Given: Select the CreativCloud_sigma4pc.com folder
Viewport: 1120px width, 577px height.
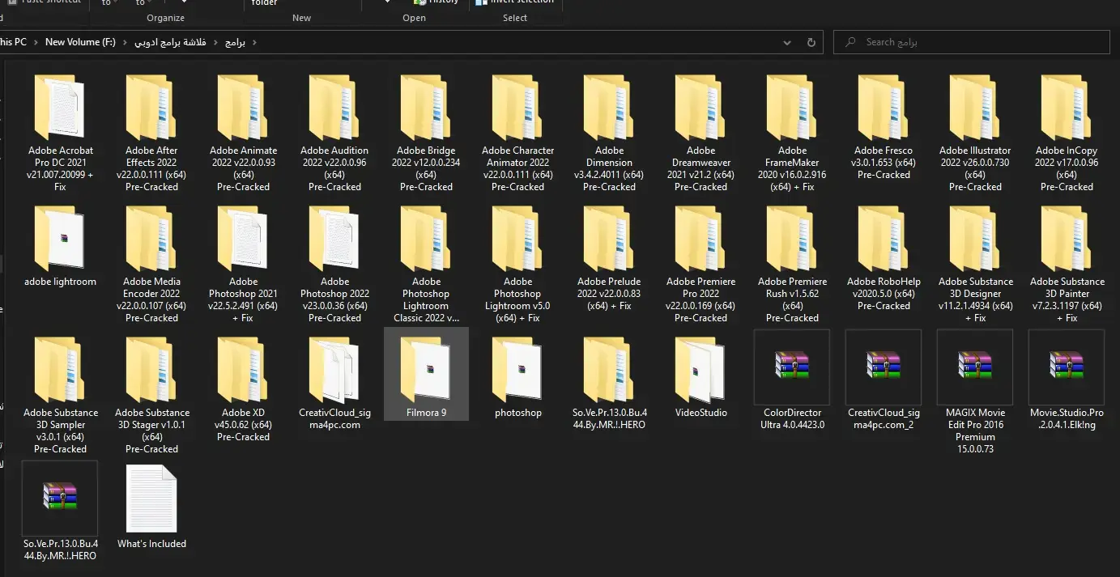Looking at the screenshot, I should coord(334,382).
